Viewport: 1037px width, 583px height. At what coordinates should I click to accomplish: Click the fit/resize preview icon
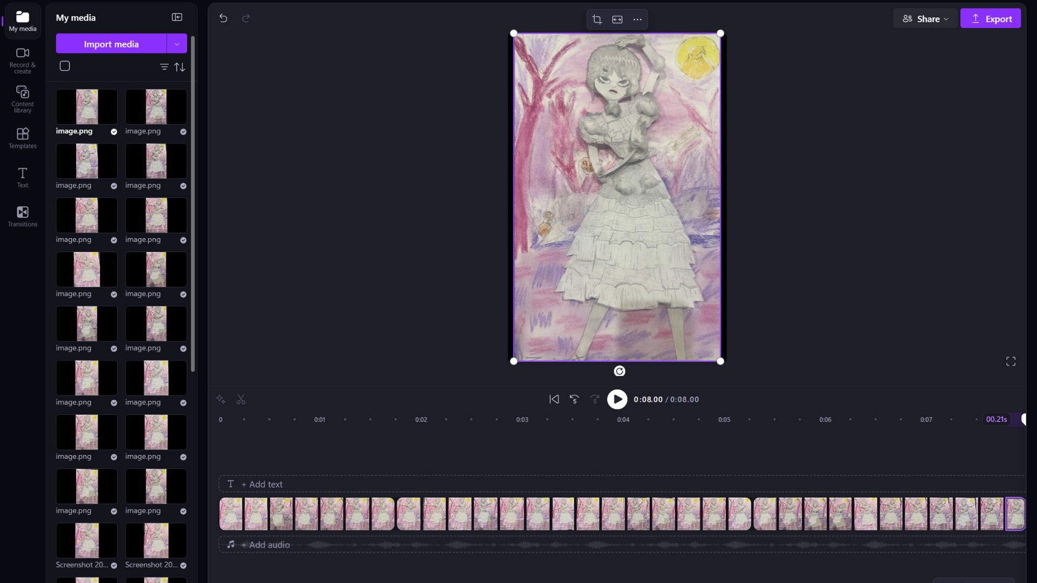click(x=617, y=19)
